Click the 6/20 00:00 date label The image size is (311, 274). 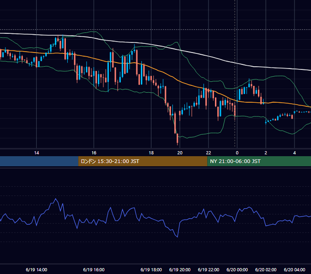tap(237, 269)
